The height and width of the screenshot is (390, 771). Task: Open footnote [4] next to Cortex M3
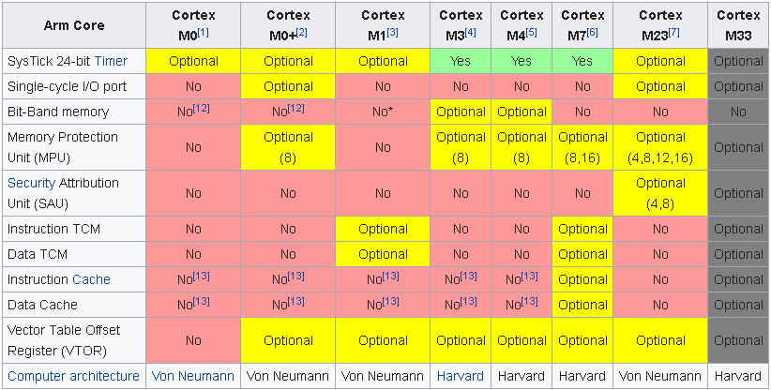coord(471,33)
